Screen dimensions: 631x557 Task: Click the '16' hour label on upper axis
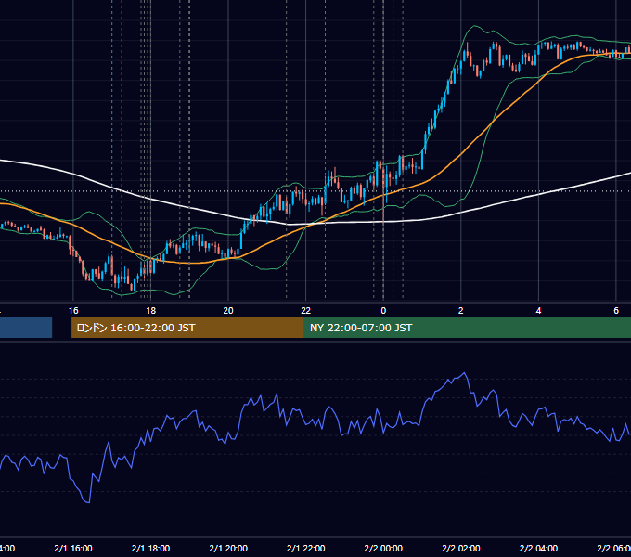coord(73,311)
